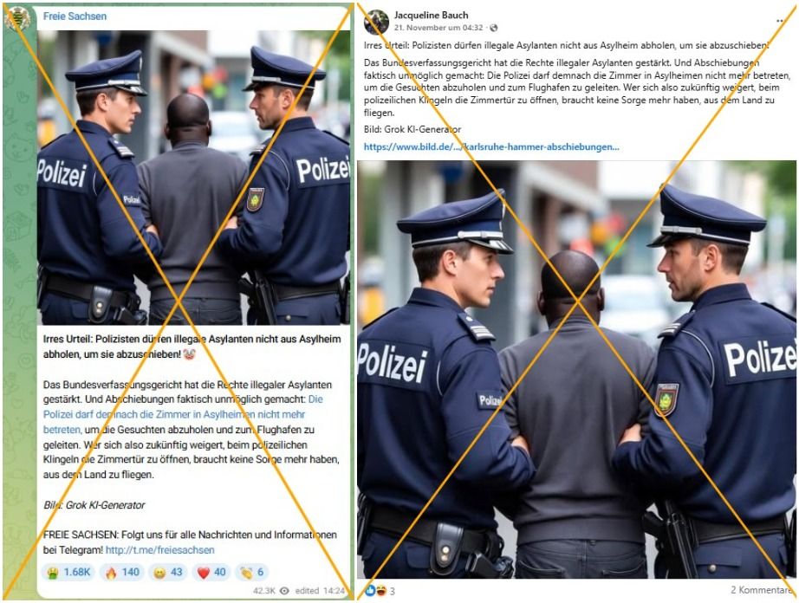This screenshot has width=799, height=603.
Task: Select the clapping hands reaction 6
Action: tap(251, 572)
